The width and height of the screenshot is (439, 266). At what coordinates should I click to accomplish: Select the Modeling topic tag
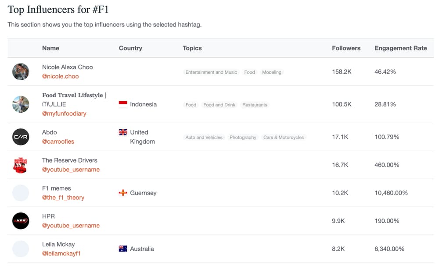pos(272,72)
